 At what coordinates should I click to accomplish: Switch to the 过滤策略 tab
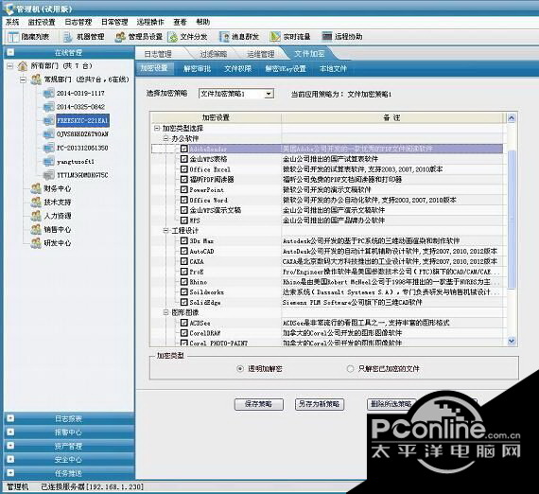tap(214, 54)
